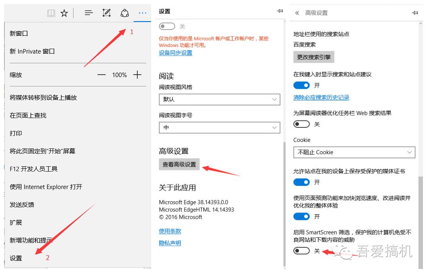Increase zoom with the plus control
Image resolution: width=427 pixels, height=273 pixels.
(x=137, y=75)
